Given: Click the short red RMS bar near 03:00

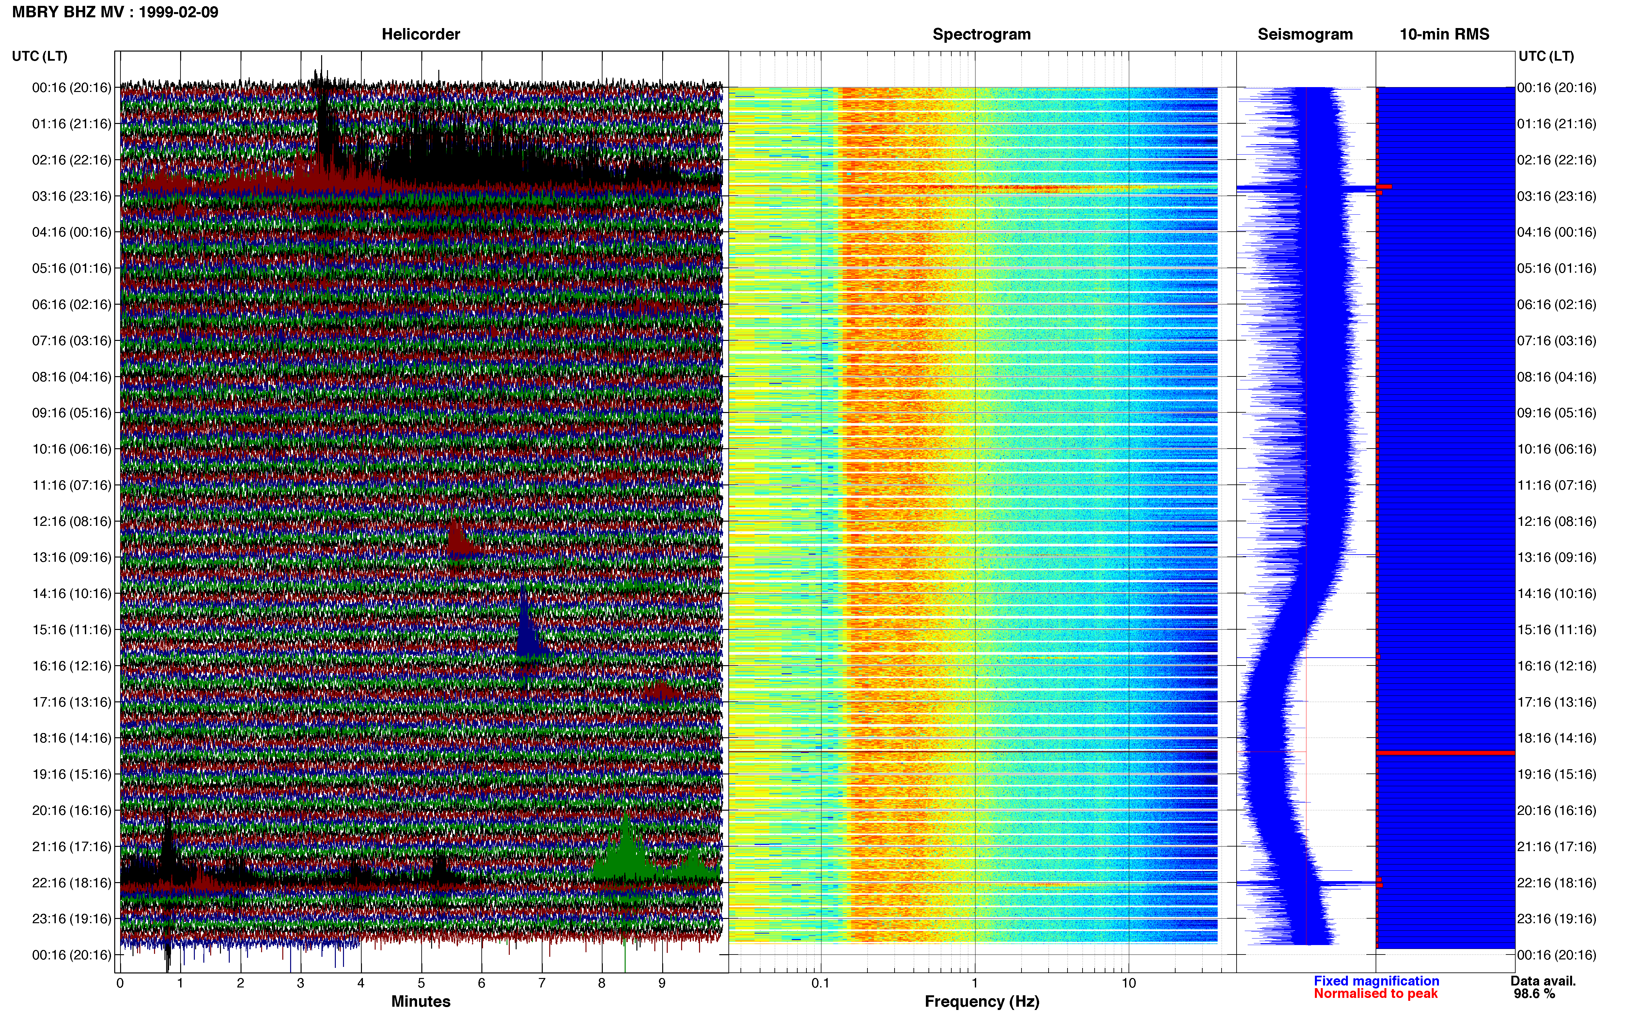Looking at the screenshot, I should tap(1384, 187).
